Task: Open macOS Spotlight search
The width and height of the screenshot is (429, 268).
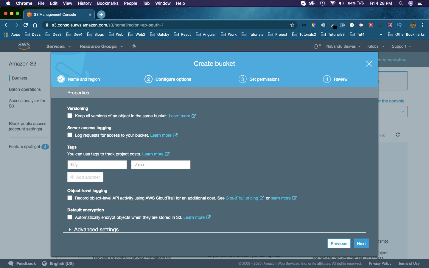Action: point(401,3)
